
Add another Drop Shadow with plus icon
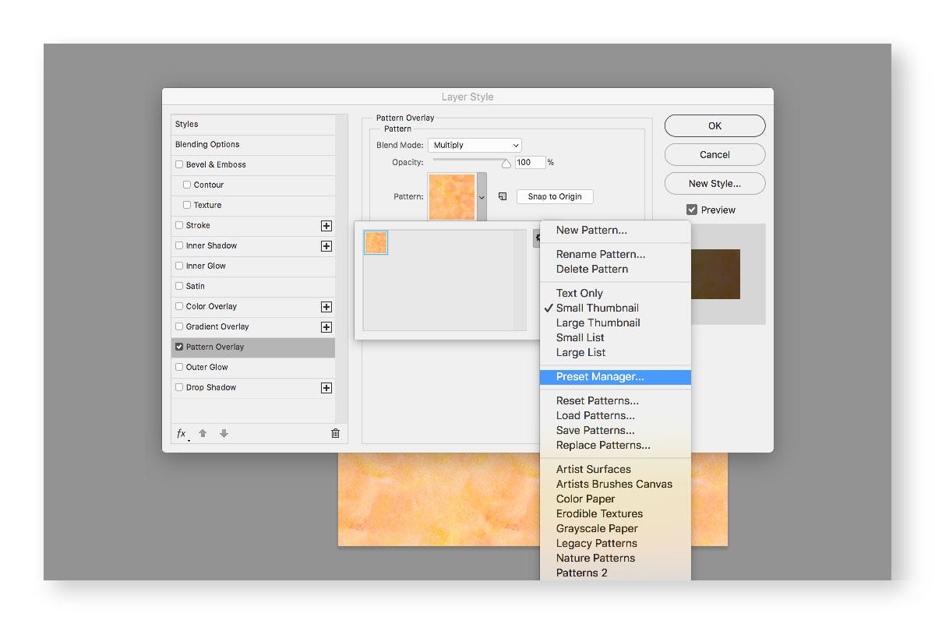[x=326, y=388]
